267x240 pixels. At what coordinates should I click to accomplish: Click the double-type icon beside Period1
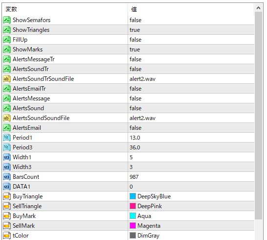7,138
